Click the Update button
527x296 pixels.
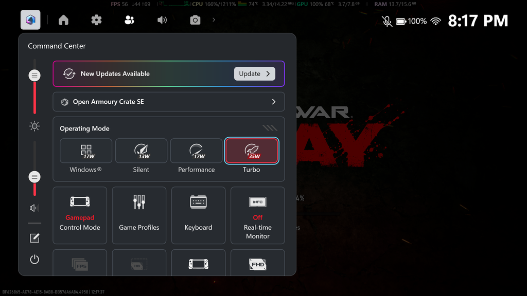coord(254,74)
